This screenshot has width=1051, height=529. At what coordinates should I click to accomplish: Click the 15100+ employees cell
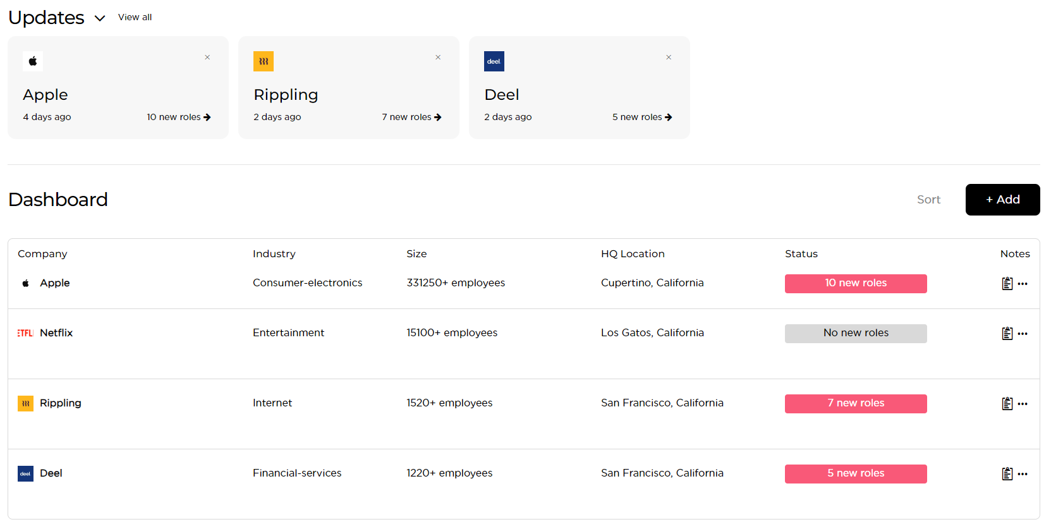coord(452,333)
